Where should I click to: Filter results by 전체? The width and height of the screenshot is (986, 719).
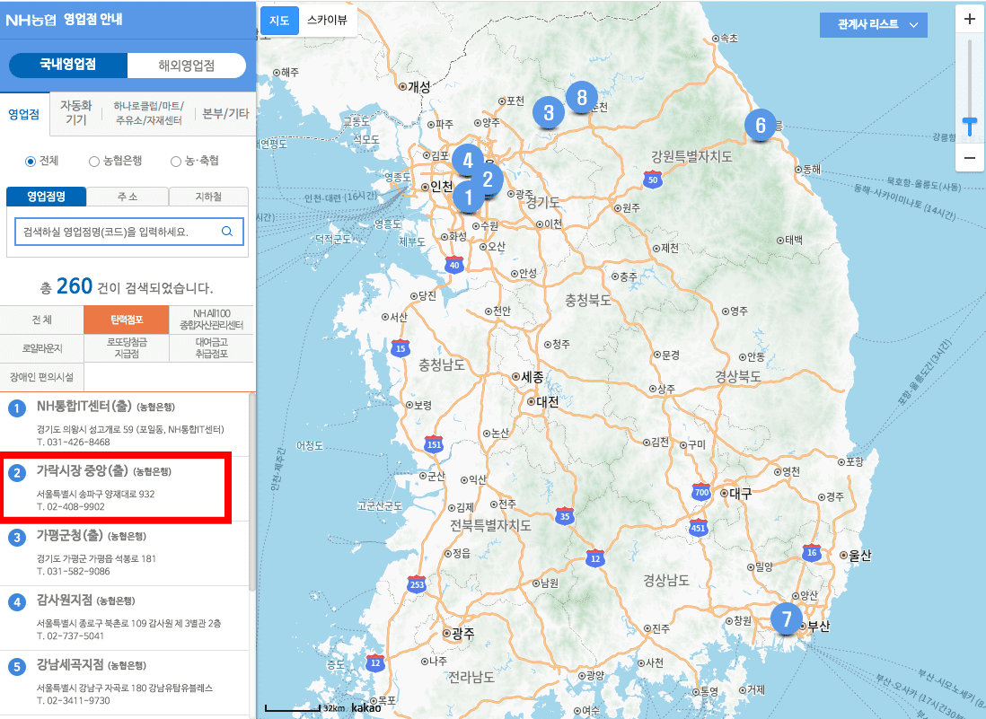coord(42,320)
